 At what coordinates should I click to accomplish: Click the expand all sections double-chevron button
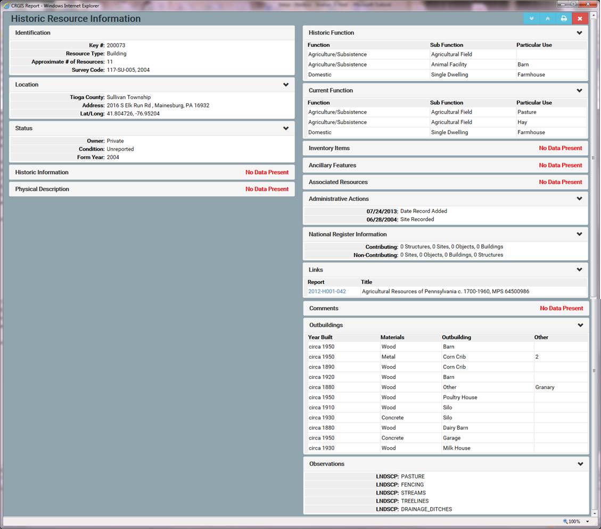(x=531, y=19)
